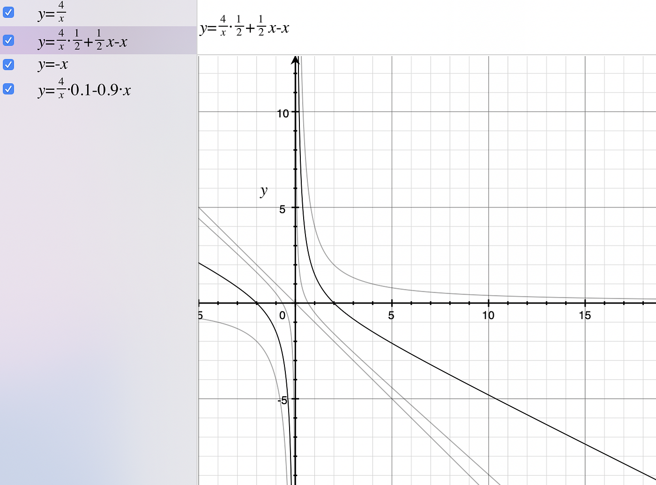
Task: Click the y axis label on graph
Action: (264, 190)
